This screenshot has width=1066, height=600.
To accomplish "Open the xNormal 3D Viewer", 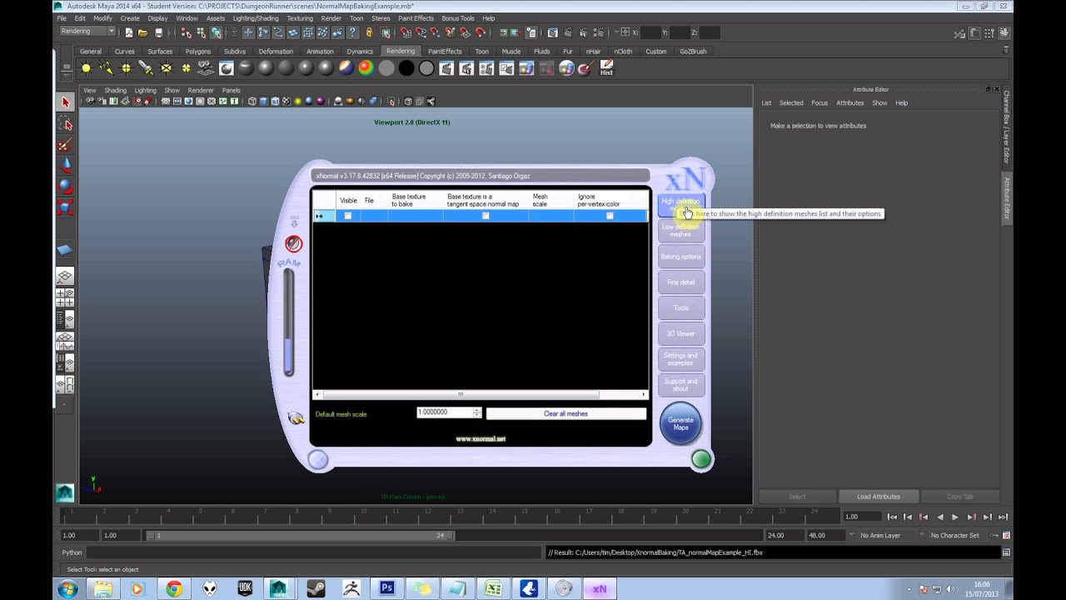I will 680,333.
